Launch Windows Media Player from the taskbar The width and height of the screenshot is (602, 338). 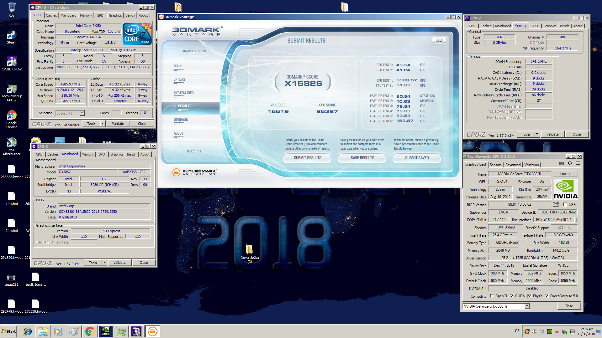pos(58,331)
